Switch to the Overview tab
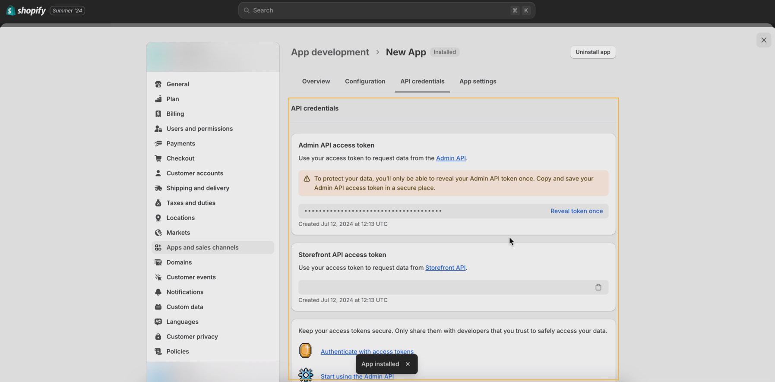The image size is (775, 382). 316,81
